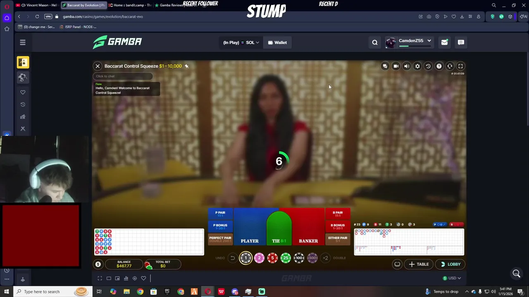Image resolution: width=529 pixels, height=297 pixels.
Task: Select the 1 chip
Action: coord(245,258)
